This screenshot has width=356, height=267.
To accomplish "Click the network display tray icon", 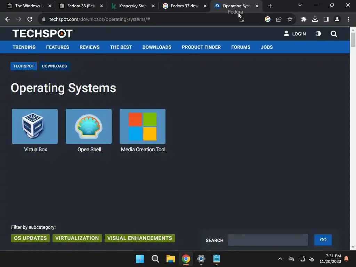I will (302, 259).
